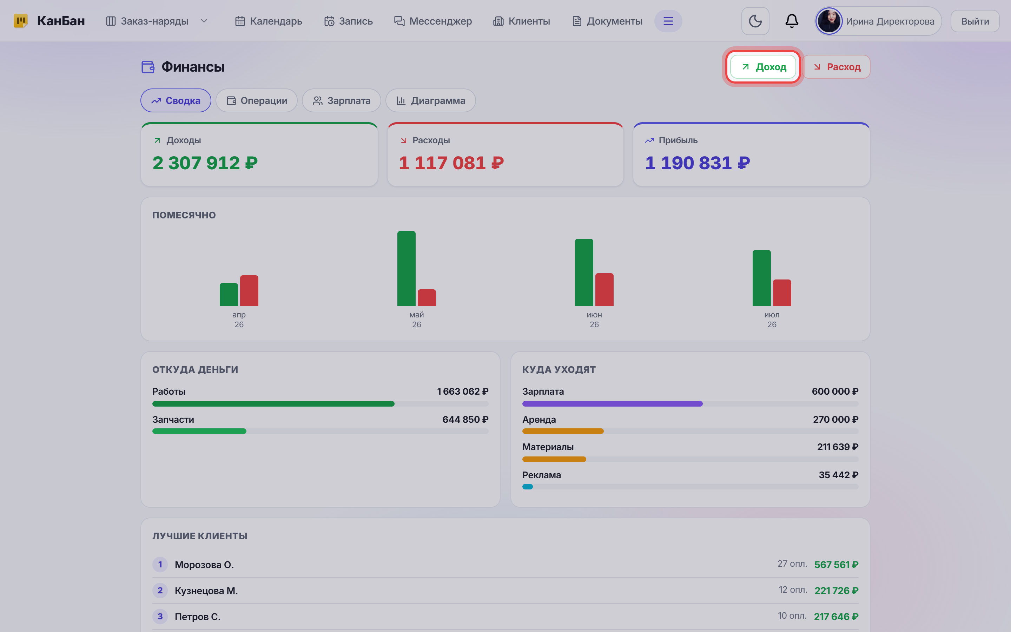Open Клиенты section
1011x632 pixels.
point(521,21)
